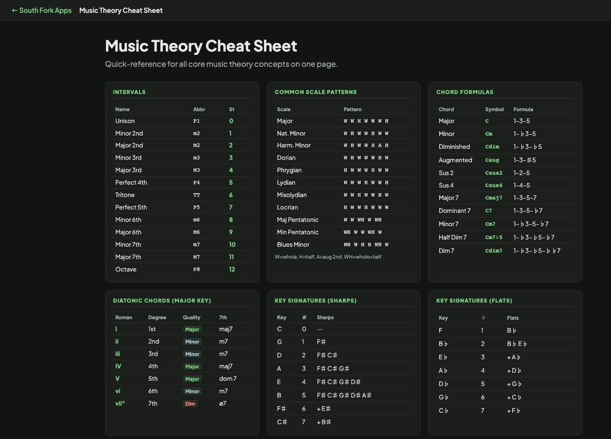Select the Csus4 chord symbol
This screenshot has height=439, width=611.
click(494, 185)
